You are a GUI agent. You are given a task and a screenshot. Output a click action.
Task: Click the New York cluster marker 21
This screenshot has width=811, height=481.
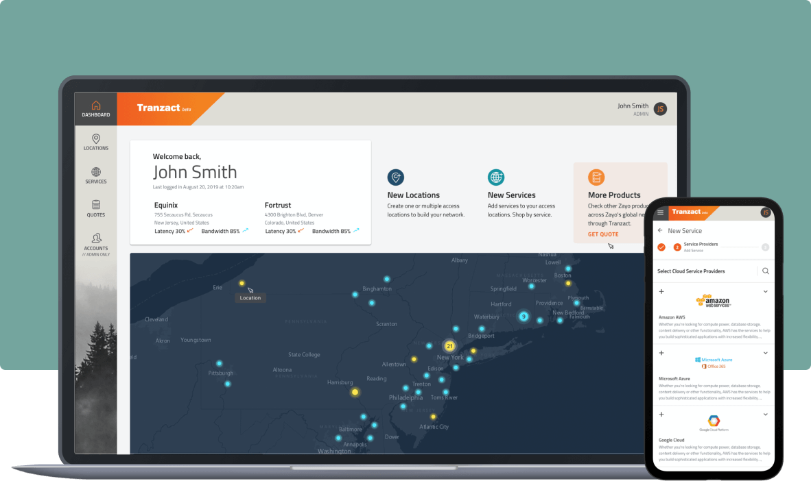click(x=449, y=345)
